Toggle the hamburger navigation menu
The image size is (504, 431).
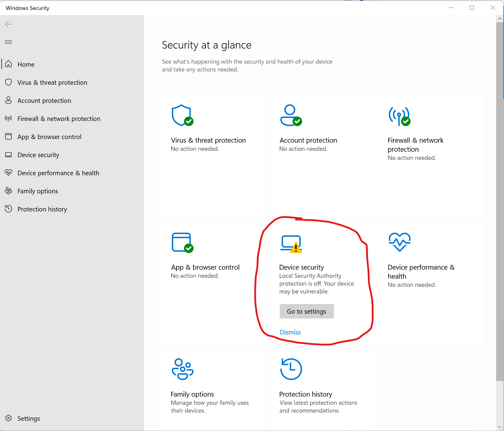[x=8, y=42]
